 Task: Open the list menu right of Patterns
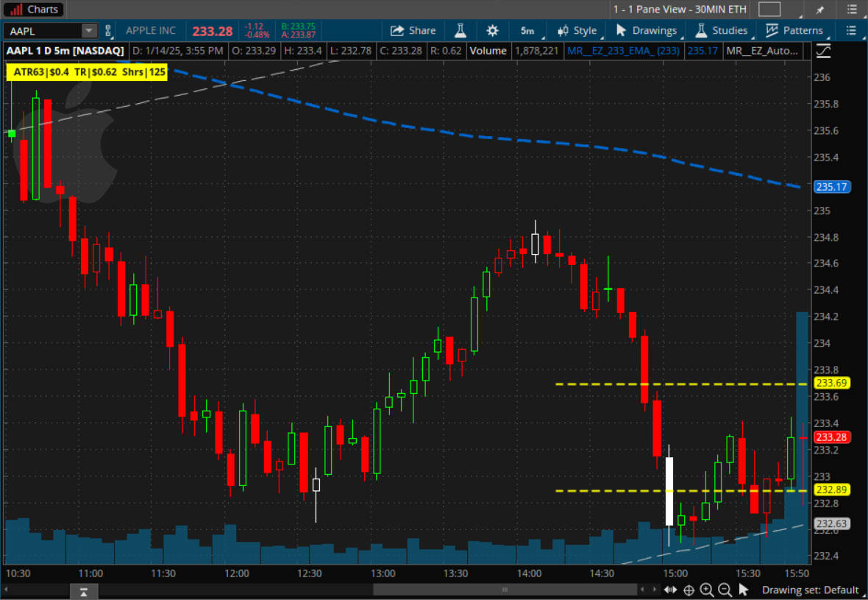click(851, 30)
